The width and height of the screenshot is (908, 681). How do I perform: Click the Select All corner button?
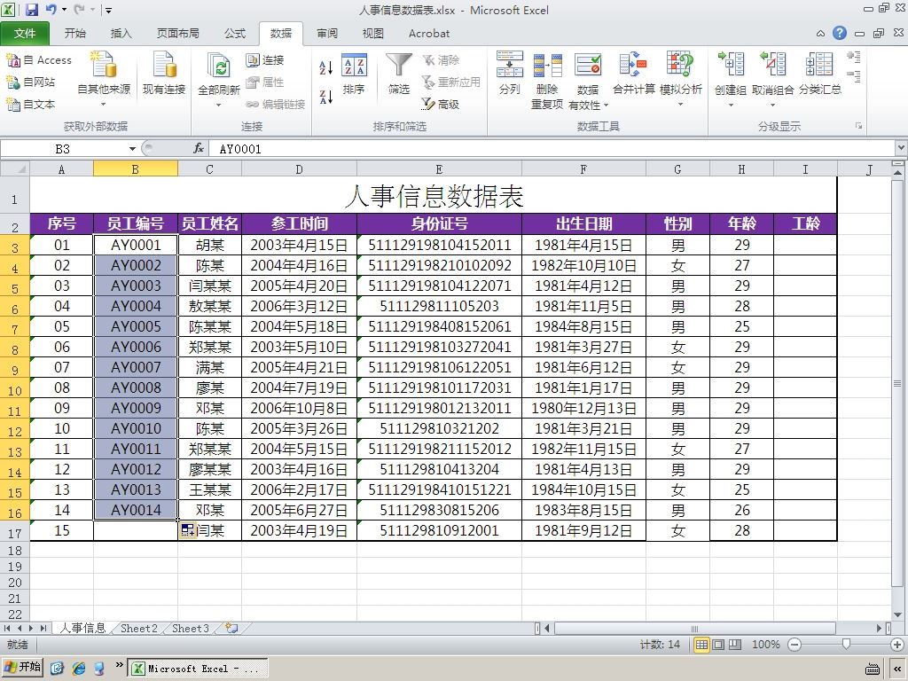(15, 169)
